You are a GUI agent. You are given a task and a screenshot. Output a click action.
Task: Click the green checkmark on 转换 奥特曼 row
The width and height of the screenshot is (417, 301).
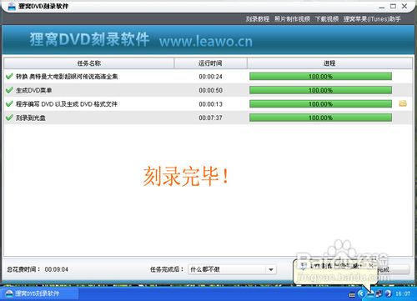(9, 76)
